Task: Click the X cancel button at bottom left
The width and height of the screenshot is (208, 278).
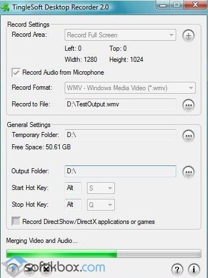Action: (x=46, y=269)
